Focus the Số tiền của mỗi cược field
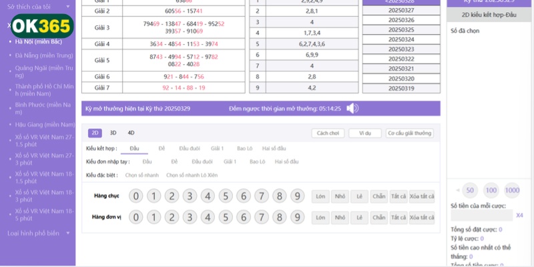This screenshot has height=267, width=534. [482, 215]
